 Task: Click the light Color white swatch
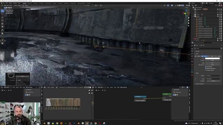click(x=212, y=58)
